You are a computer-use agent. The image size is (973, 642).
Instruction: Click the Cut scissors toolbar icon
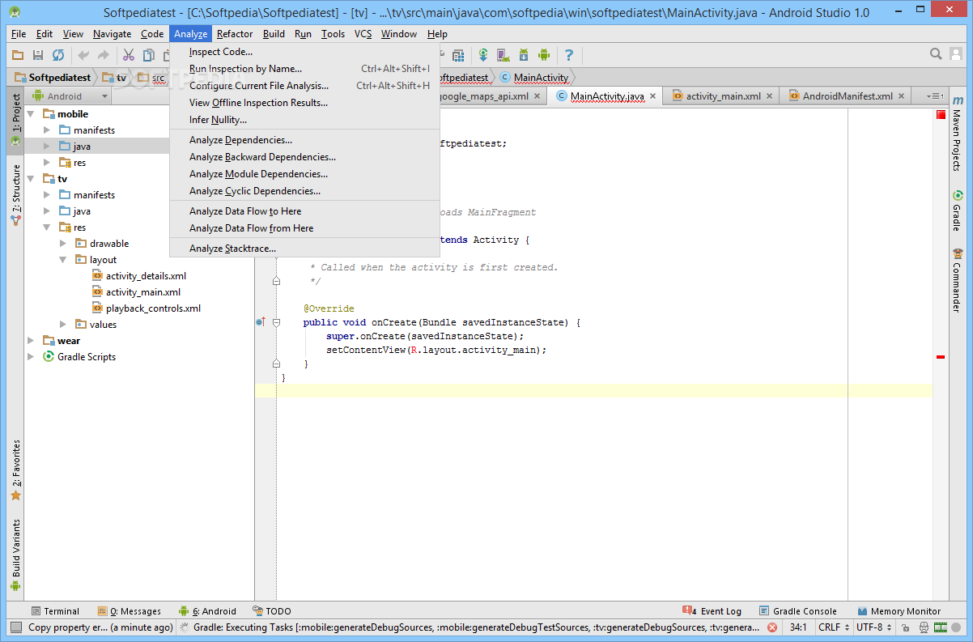click(x=128, y=55)
